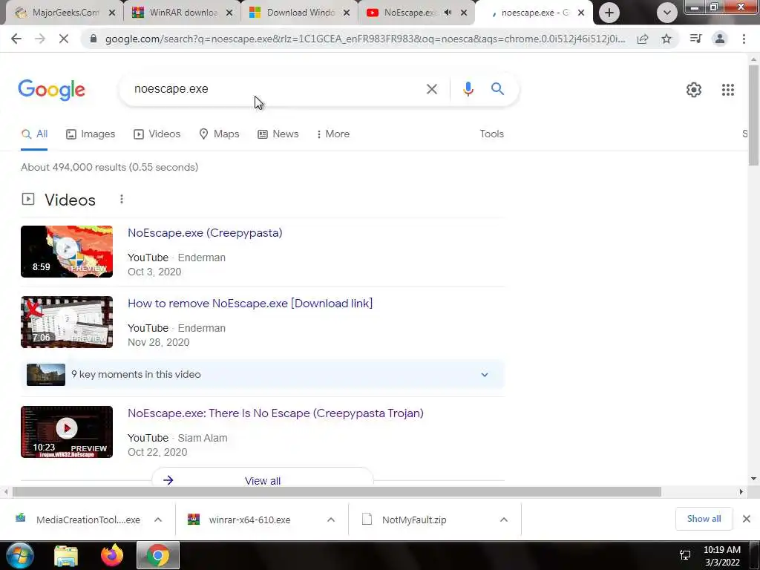Screen dimensions: 760x570
Task: Open Chrome three-dot menu
Action: coord(744,39)
